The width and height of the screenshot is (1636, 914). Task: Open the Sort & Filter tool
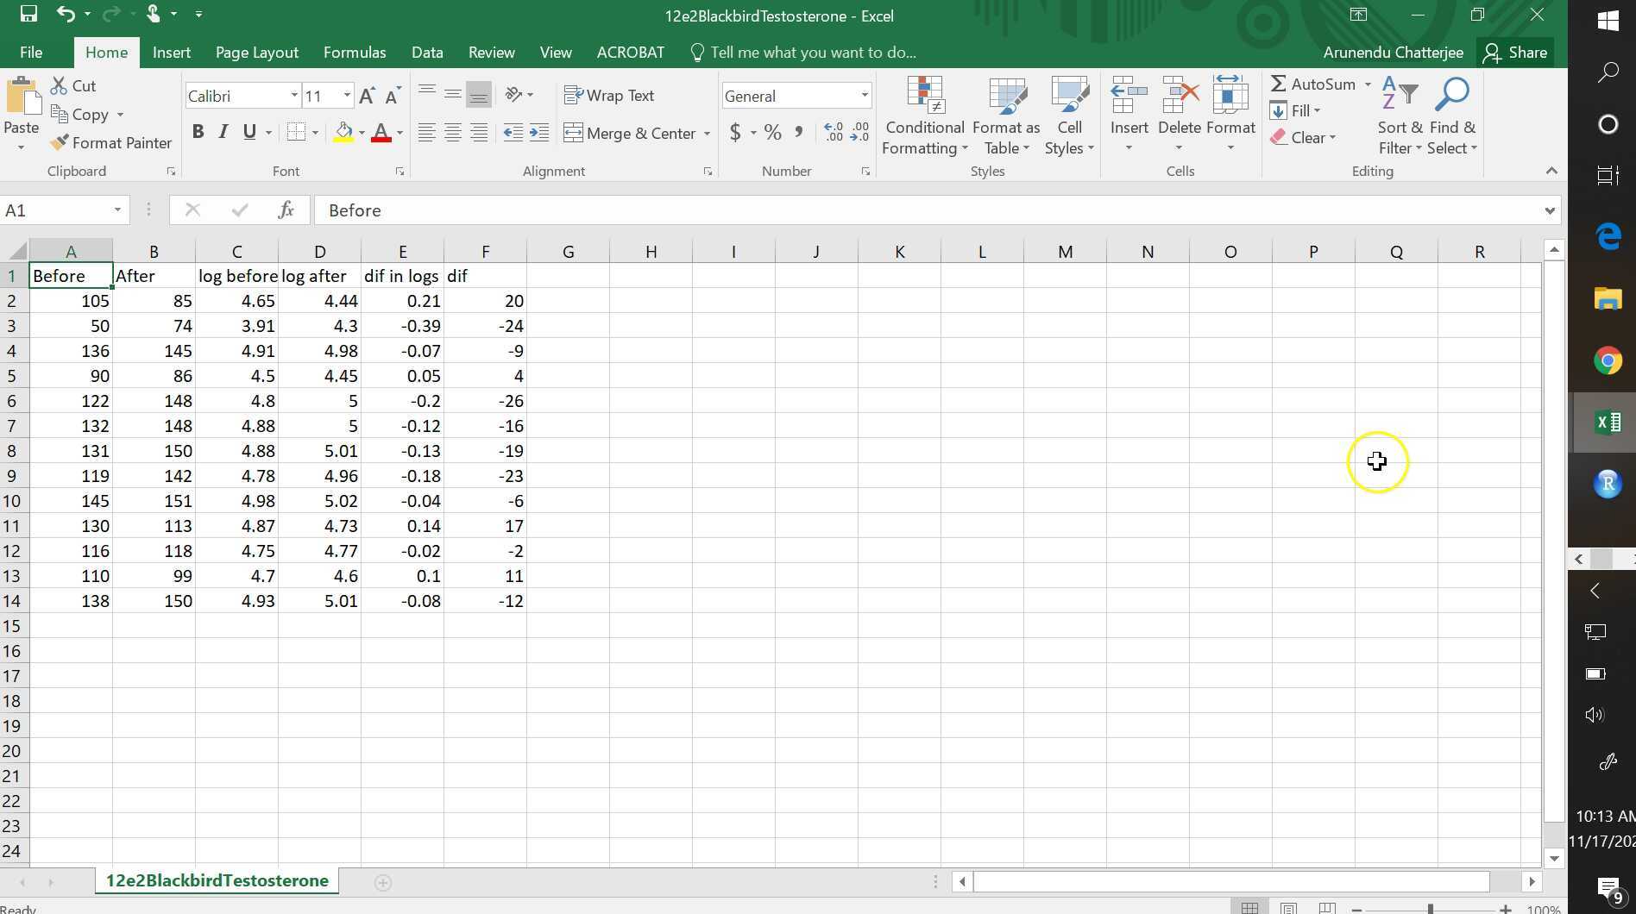click(1397, 116)
